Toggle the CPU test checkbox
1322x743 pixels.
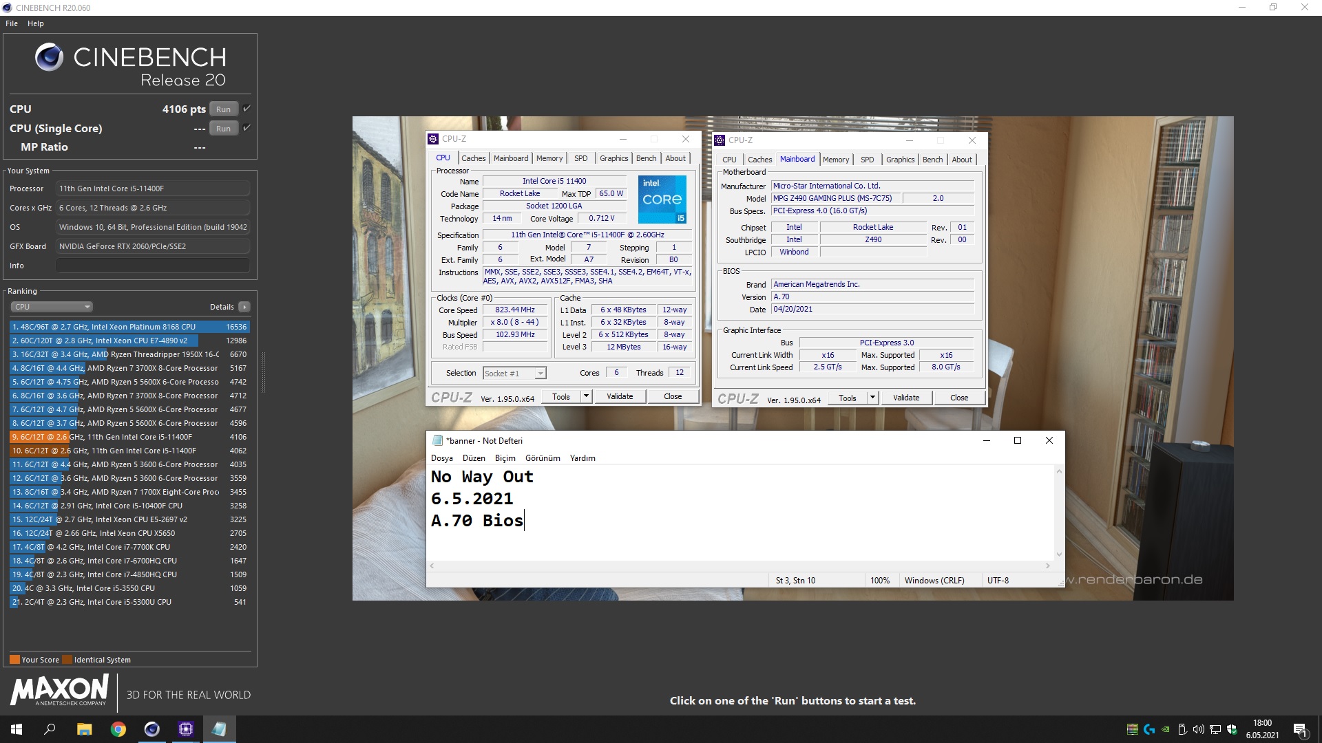pyautogui.click(x=246, y=109)
